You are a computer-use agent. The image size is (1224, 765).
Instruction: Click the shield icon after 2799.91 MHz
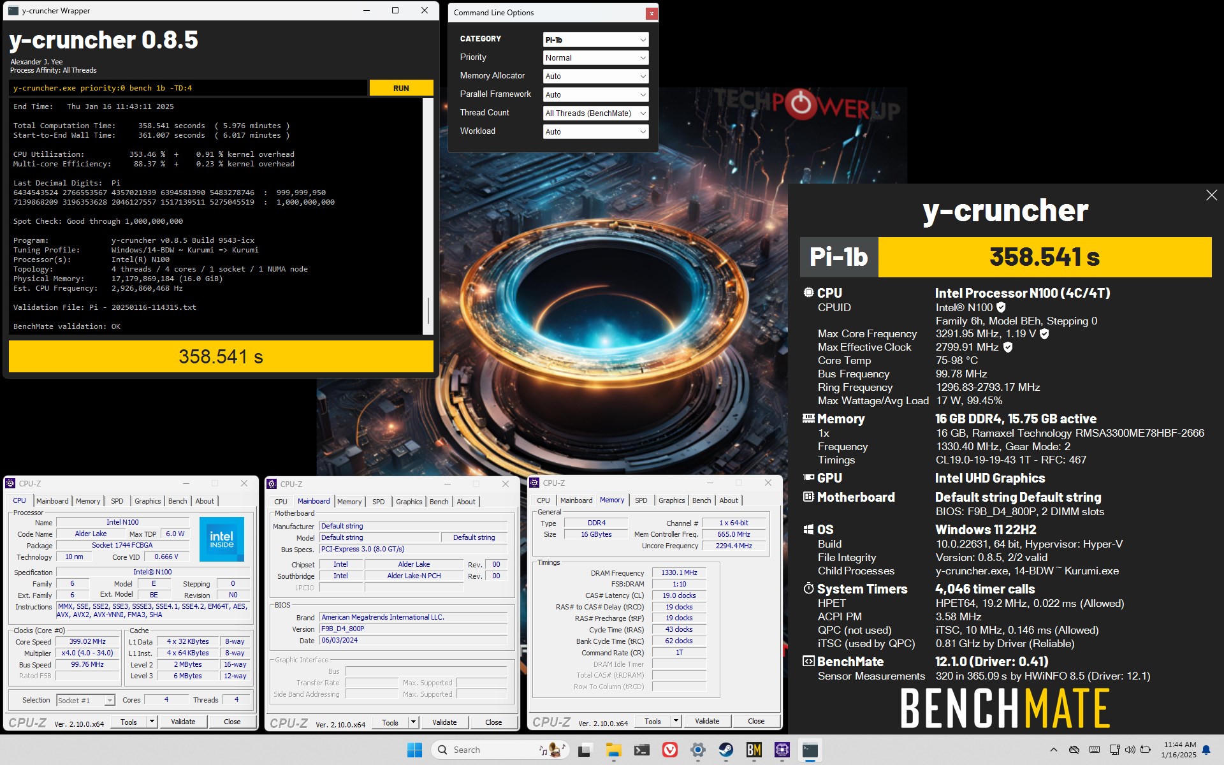[x=1008, y=347]
